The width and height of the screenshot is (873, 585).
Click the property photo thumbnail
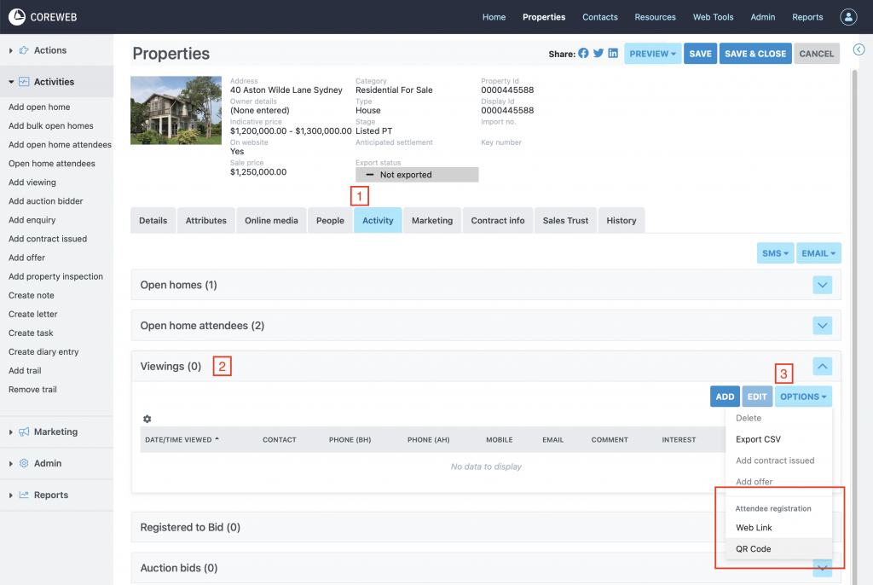tap(176, 111)
